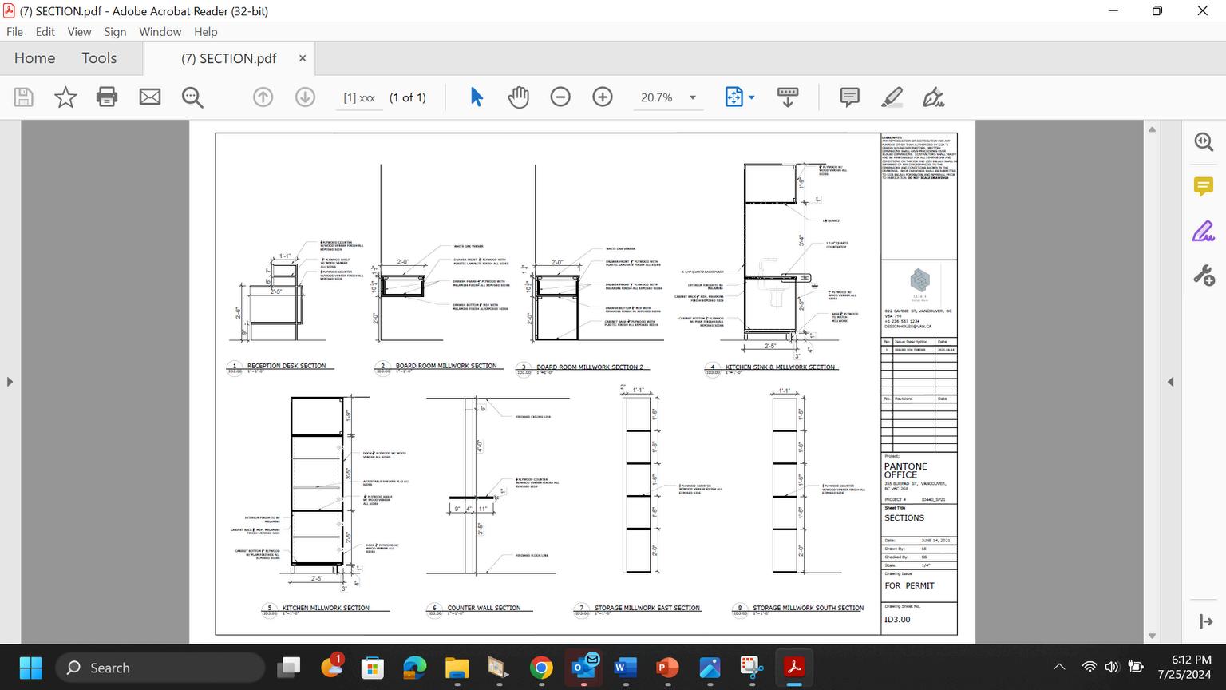Open Fill & Sign in right pane
This screenshot has height=690, width=1226.
click(1204, 232)
